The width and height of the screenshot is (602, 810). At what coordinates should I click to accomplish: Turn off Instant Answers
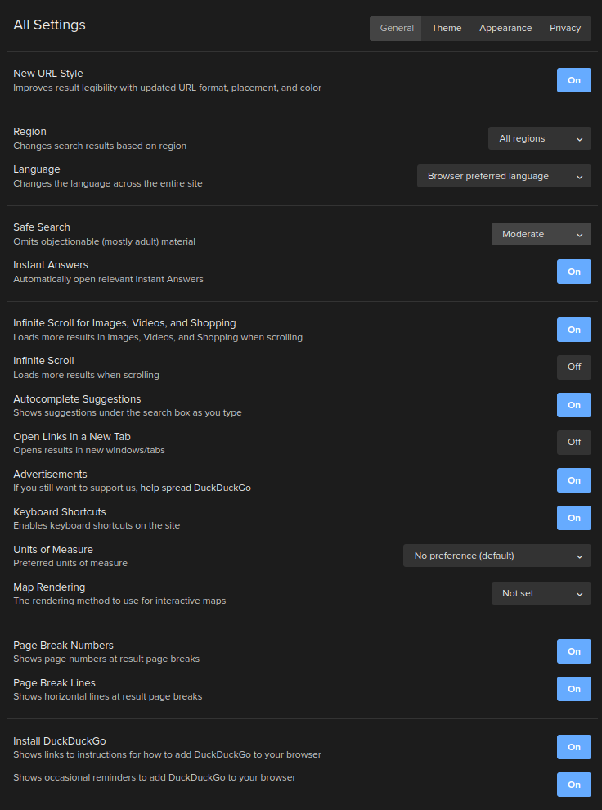click(573, 272)
